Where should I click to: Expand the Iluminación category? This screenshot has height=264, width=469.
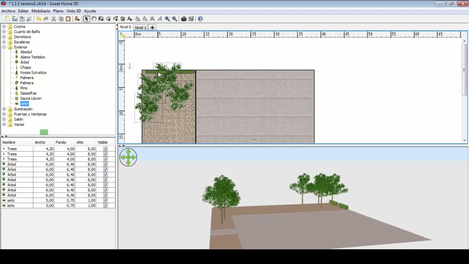[4, 109]
